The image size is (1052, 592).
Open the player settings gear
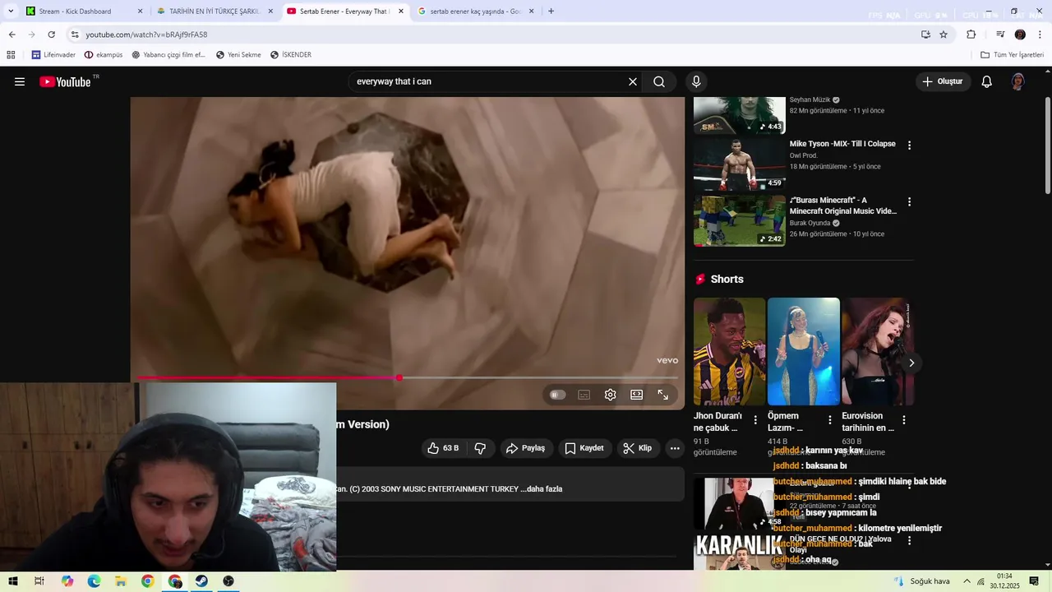point(610,395)
